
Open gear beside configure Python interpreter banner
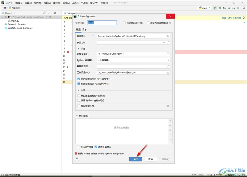click(x=244, y=18)
